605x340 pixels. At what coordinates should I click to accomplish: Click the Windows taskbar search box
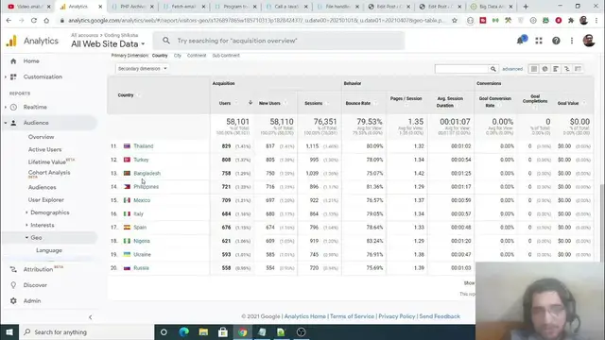pos(86,331)
